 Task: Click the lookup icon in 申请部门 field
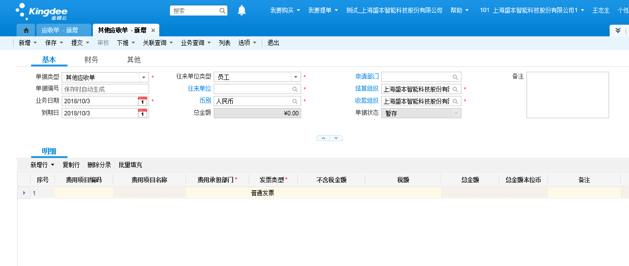tap(455, 77)
